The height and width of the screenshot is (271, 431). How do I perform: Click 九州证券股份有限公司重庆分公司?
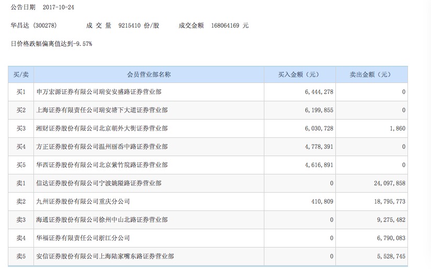click(x=83, y=202)
